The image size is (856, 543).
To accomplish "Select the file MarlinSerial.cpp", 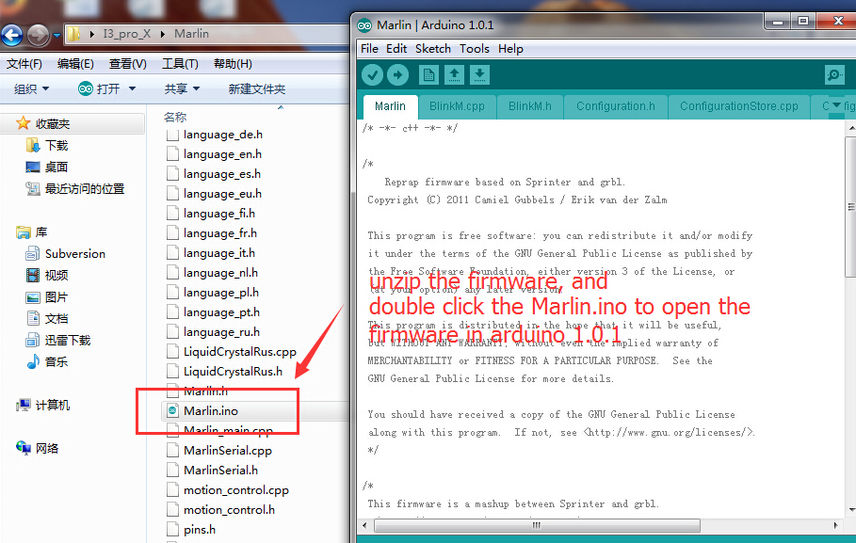I will pyautogui.click(x=228, y=450).
